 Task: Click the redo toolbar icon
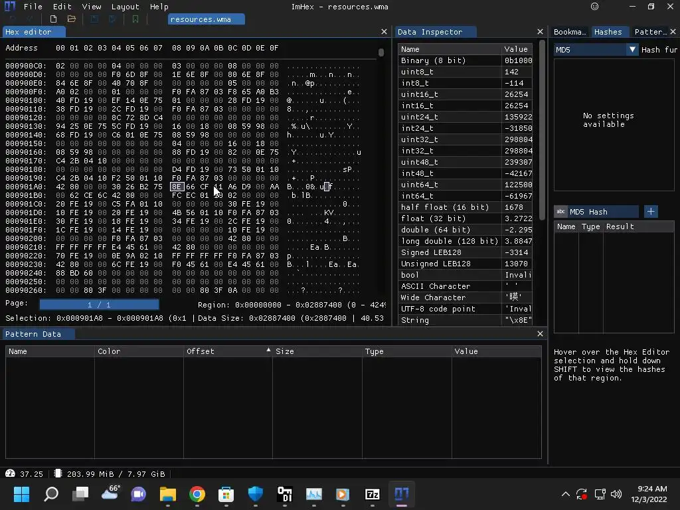pyautogui.click(x=31, y=19)
